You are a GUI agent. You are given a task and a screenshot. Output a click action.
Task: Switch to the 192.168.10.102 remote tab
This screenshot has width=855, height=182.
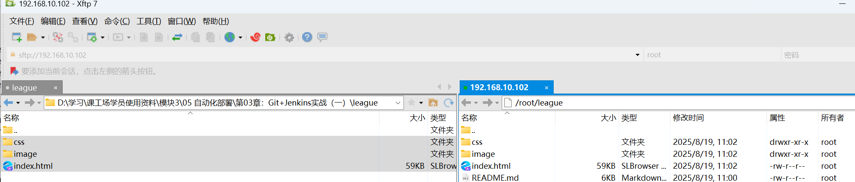506,87
